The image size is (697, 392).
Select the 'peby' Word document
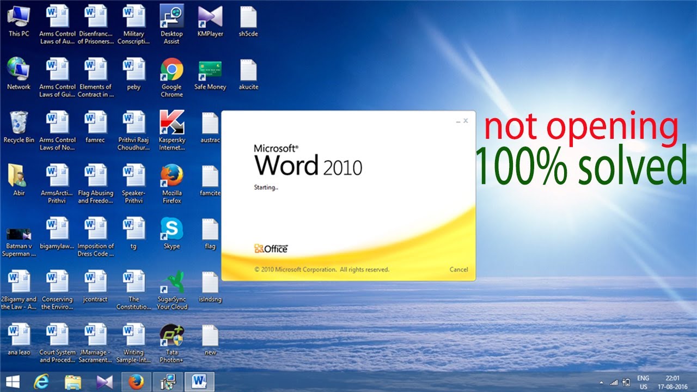pyautogui.click(x=133, y=74)
